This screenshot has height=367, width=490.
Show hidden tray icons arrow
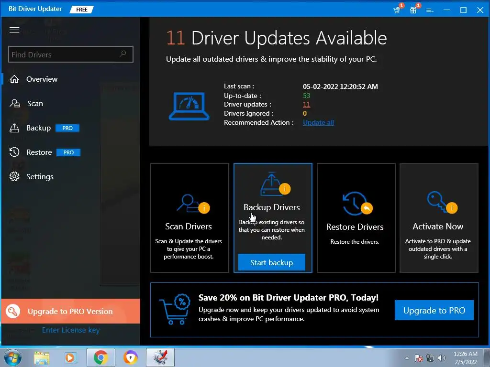point(407,358)
